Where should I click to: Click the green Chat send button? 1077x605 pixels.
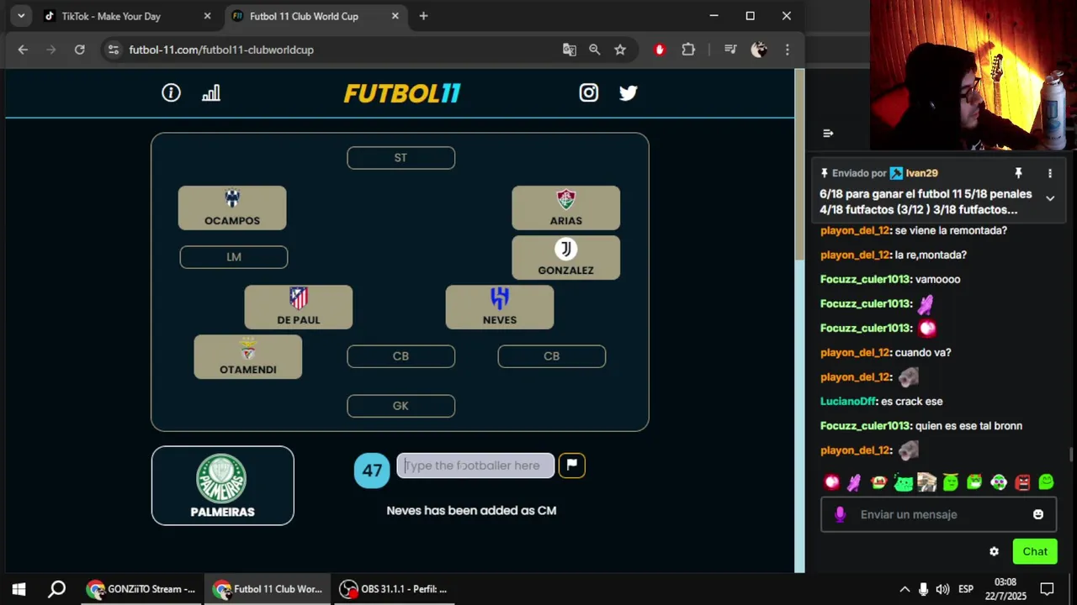click(x=1035, y=551)
